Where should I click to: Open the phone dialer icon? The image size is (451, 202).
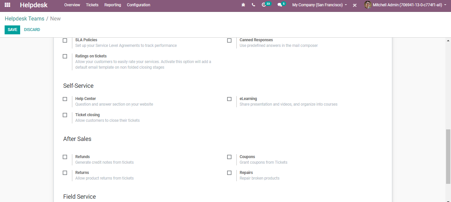click(253, 5)
